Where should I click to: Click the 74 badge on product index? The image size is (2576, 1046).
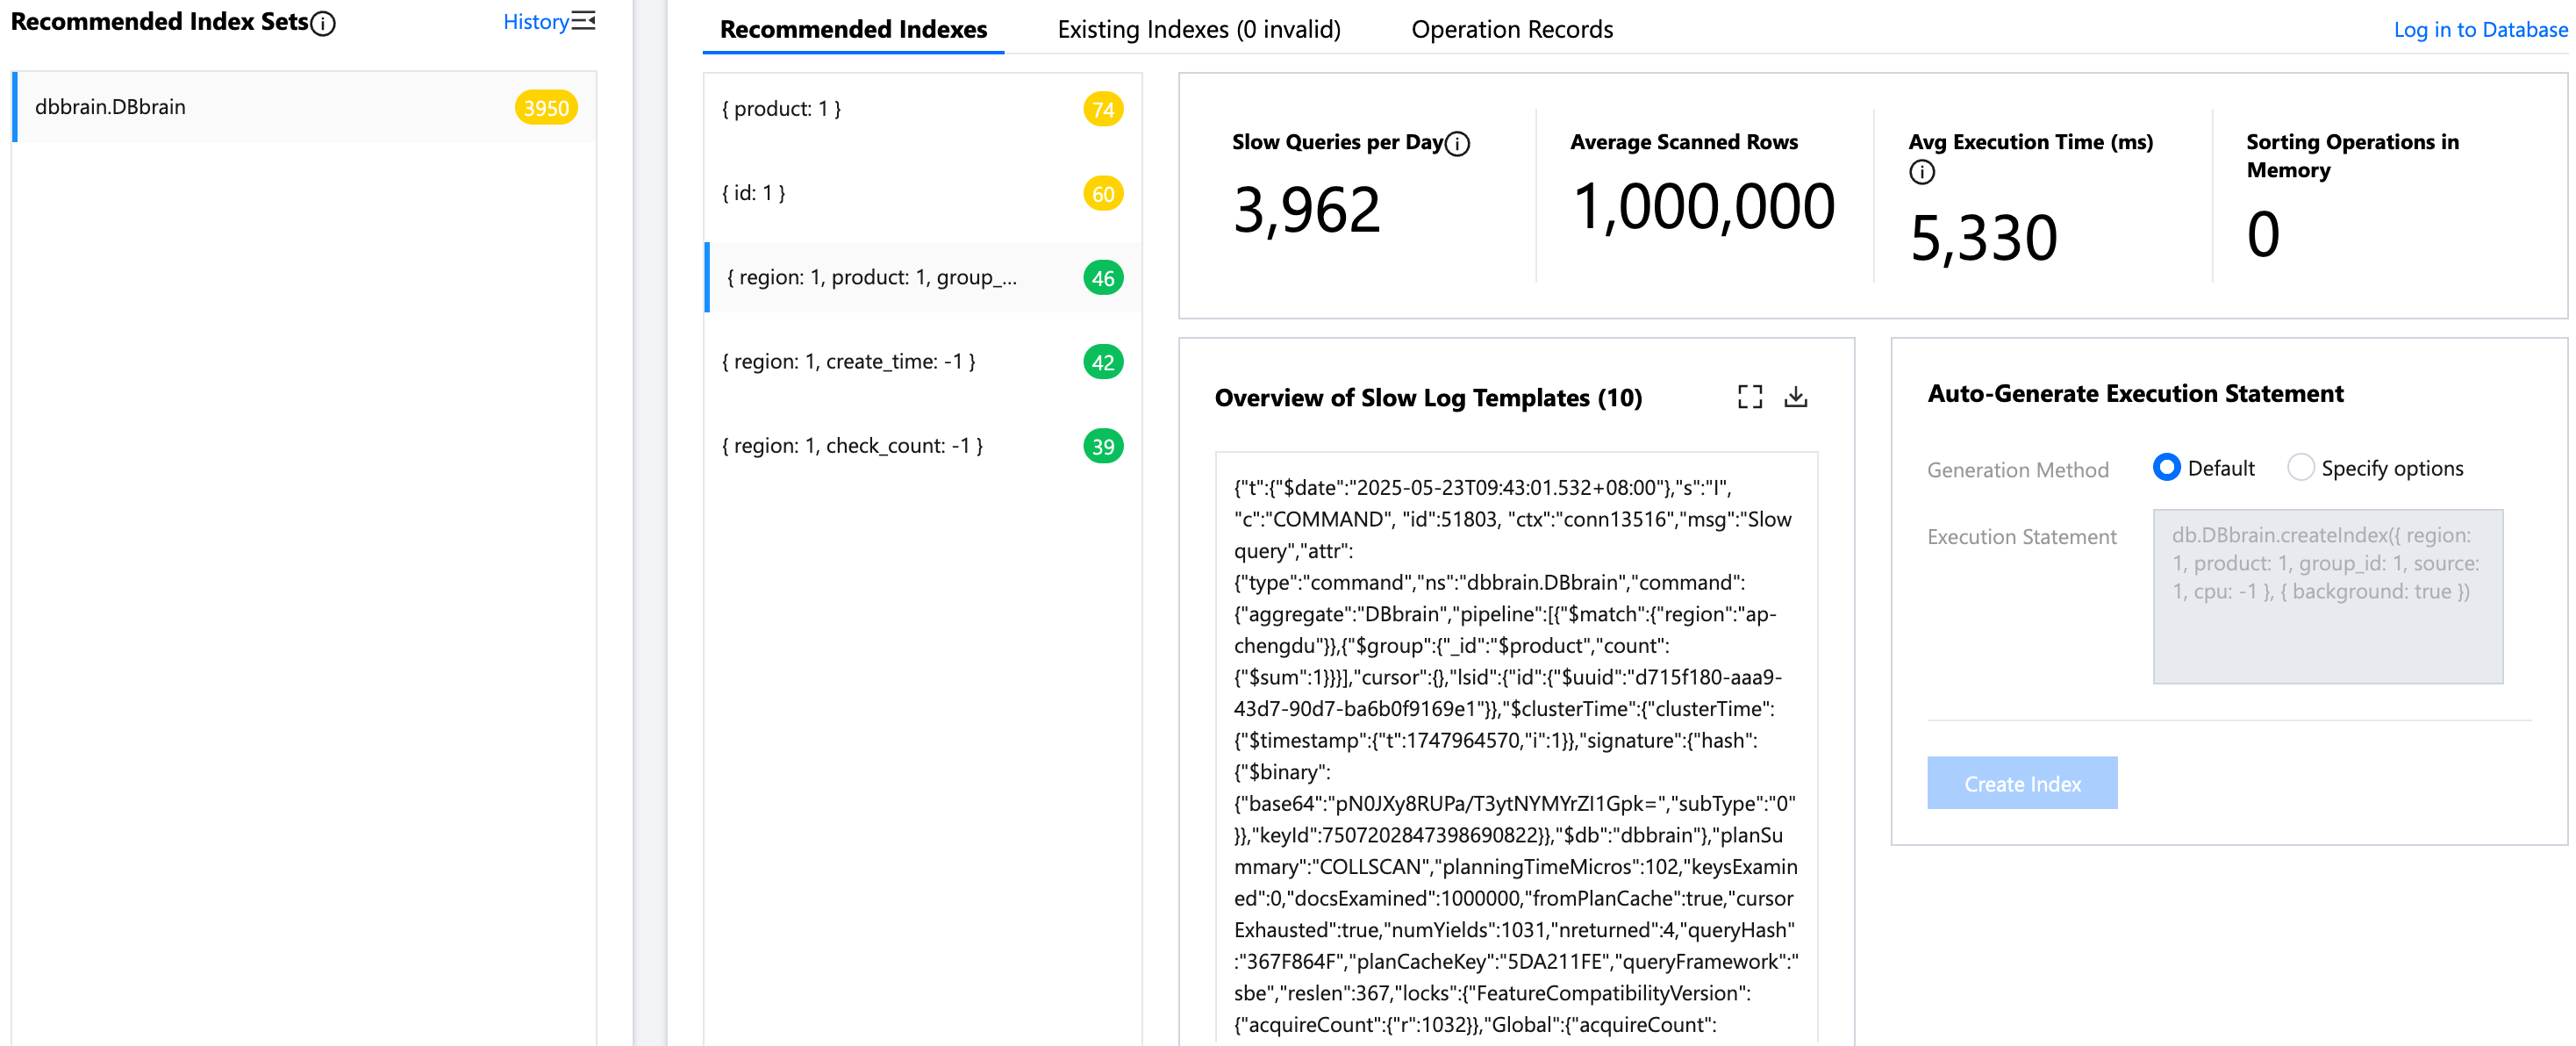1102,109
